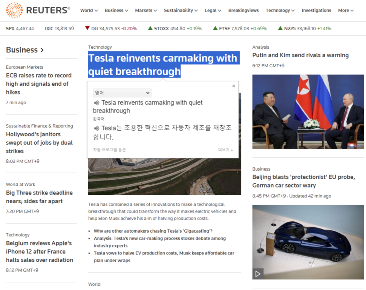
Task: Expand the Legal menu
Action: 213,10
